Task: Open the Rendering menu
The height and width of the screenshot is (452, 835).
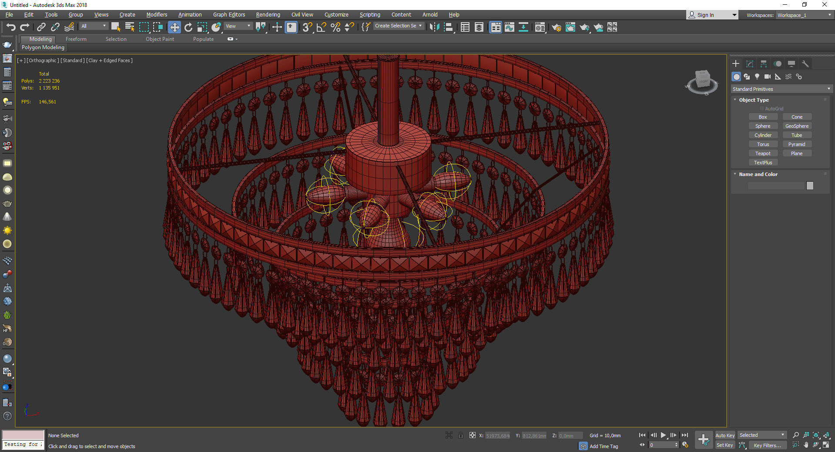Action: tap(268, 15)
